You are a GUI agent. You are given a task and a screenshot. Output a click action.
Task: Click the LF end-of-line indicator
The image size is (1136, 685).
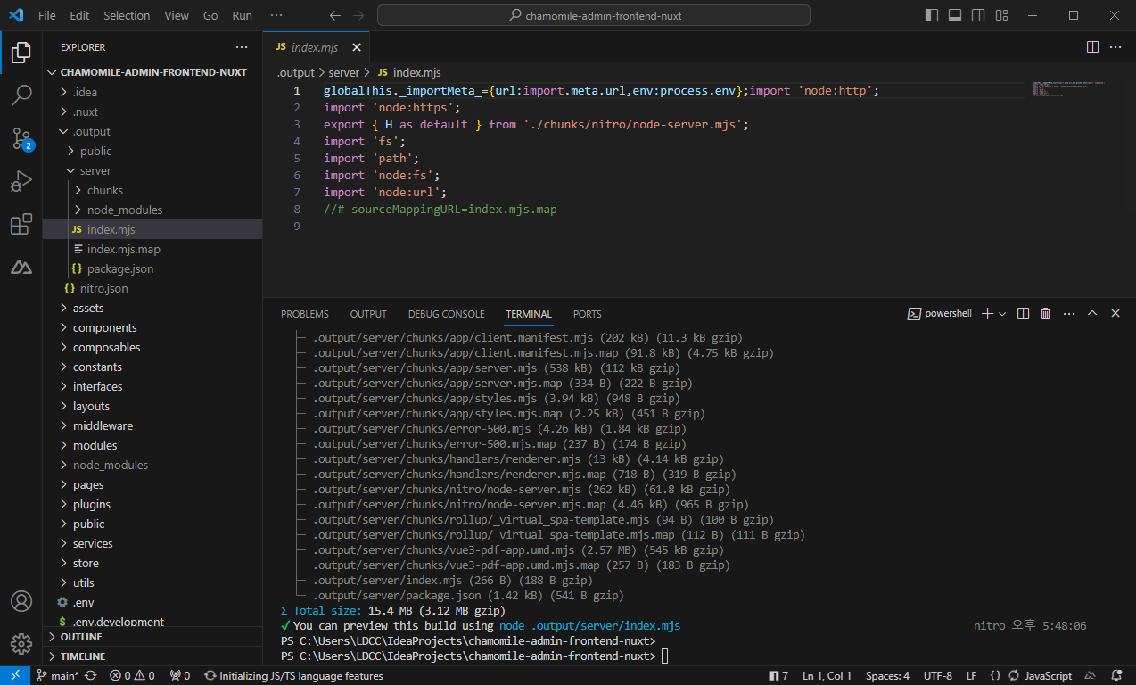click(972, 676)
